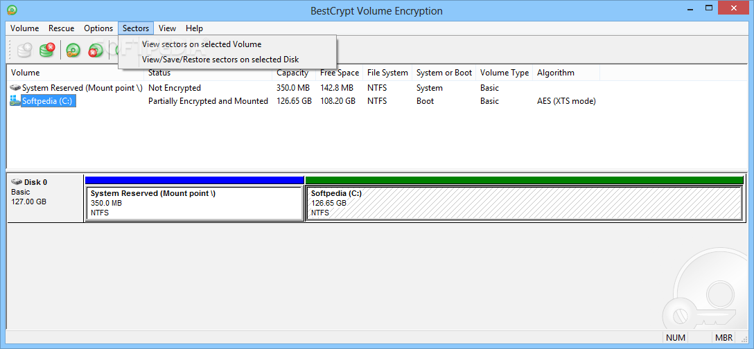Select the Softpedia (C:) volume row
Viewport: 754px width, 349px height.
pos(49,101)
